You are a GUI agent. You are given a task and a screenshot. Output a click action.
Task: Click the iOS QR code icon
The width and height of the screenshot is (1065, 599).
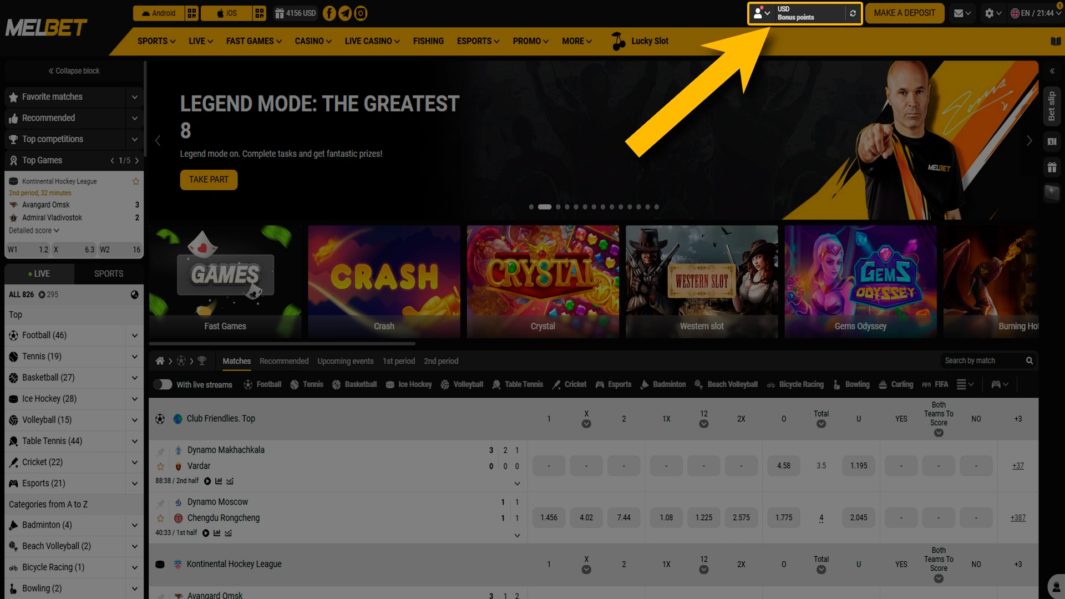260,13
